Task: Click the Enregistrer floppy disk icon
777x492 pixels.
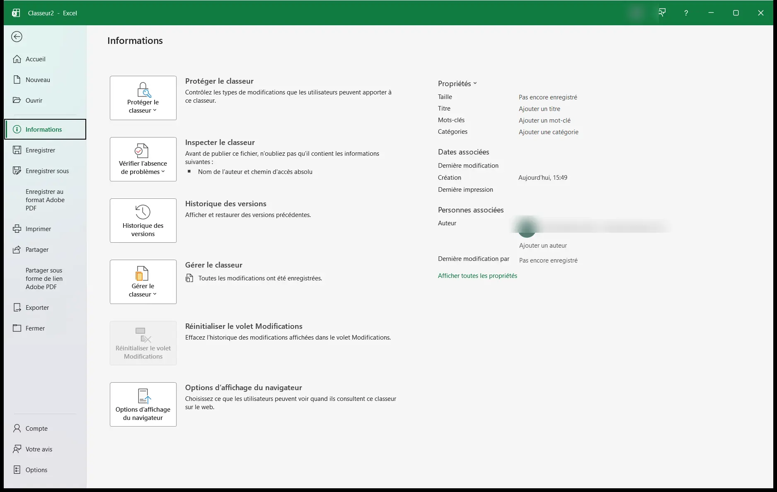Action: coord(17,150)
